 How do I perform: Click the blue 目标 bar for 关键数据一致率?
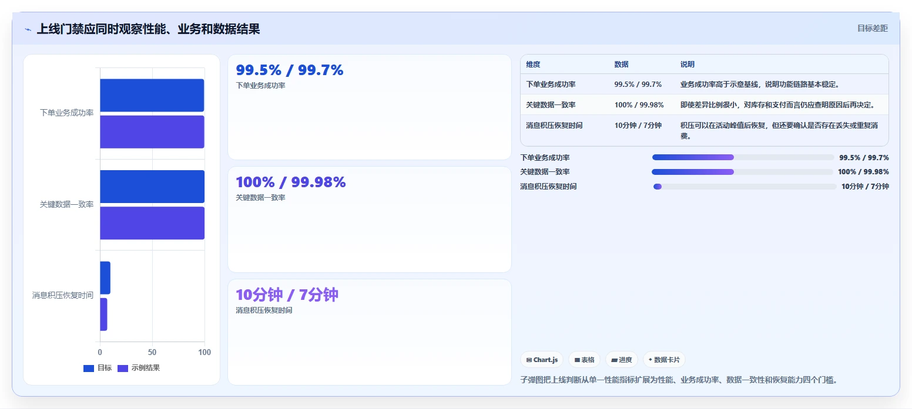[x=152, y=187]
